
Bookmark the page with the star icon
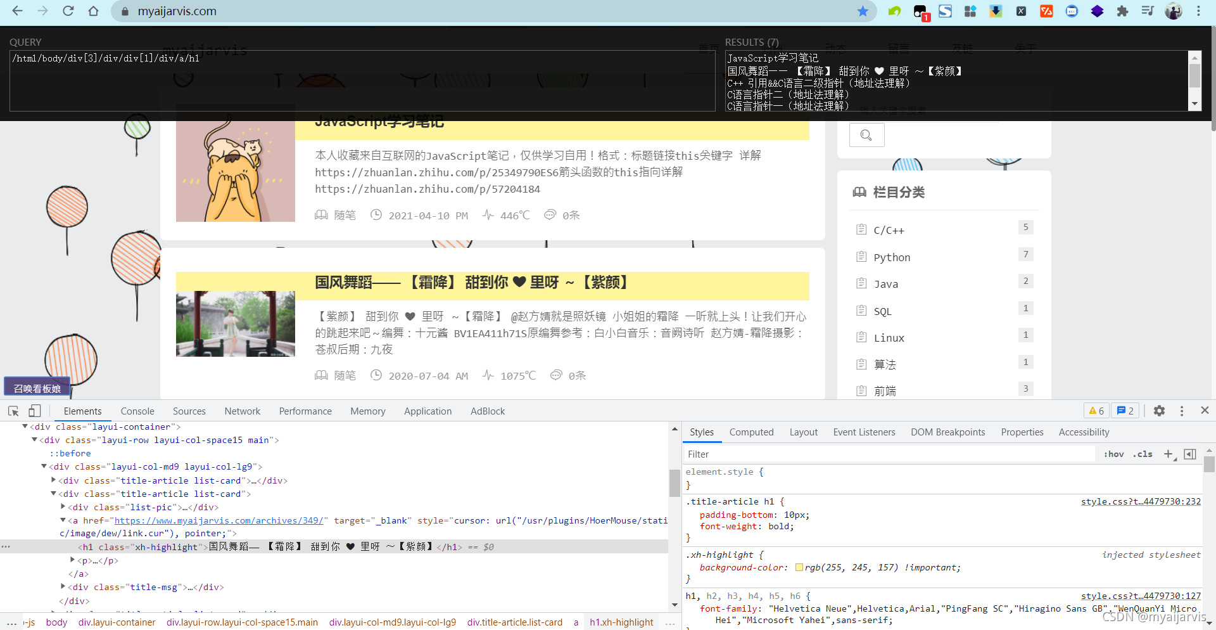(x=863, y=11)
